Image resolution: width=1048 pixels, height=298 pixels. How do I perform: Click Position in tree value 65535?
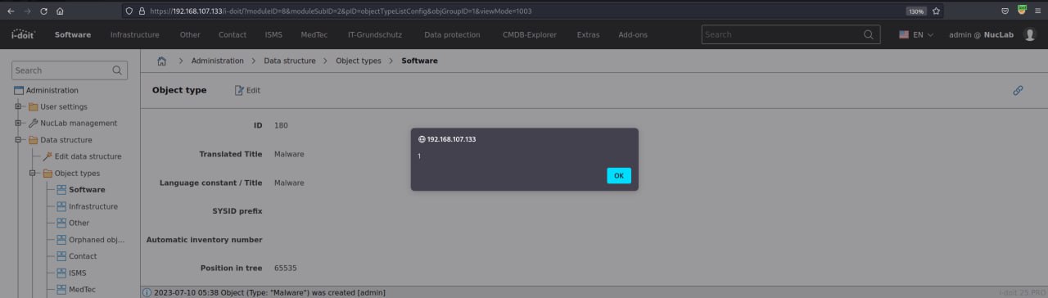(x=286, y=268)
